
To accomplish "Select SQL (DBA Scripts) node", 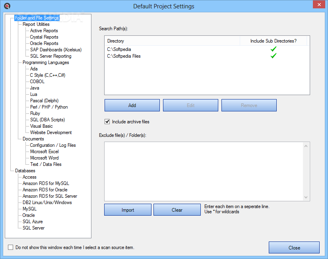I will [x=47, y=120].
